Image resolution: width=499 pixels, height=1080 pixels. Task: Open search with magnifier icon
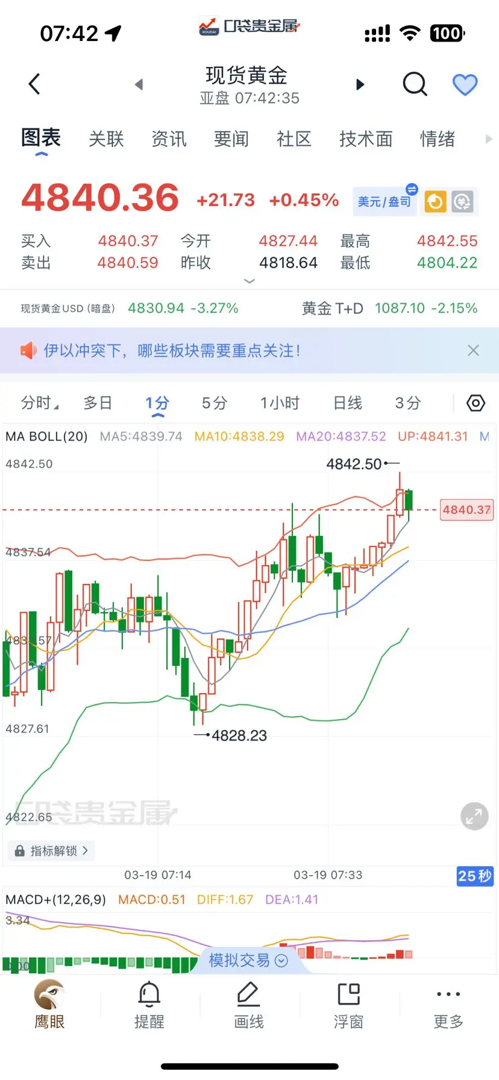click(415, 84)
